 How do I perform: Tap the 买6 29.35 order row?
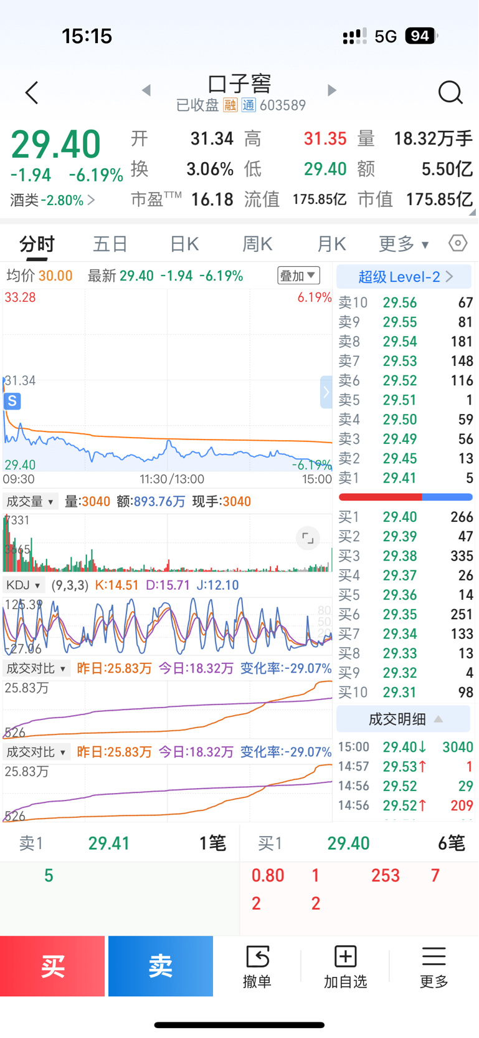tap(405, 614)
